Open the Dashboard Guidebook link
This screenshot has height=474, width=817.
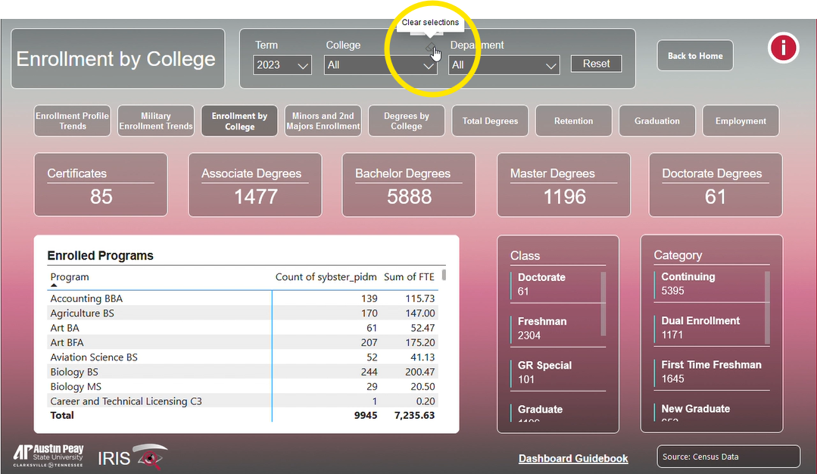pyautogui.click(x=572, y=458)
